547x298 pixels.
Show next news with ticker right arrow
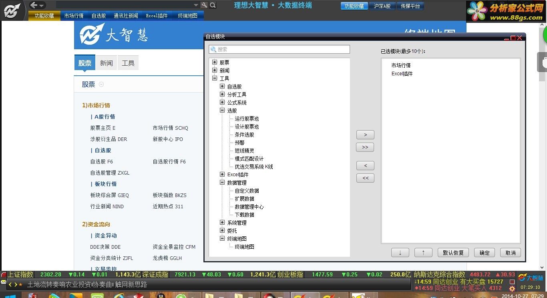pyautogui.click(x=15, y=285)
